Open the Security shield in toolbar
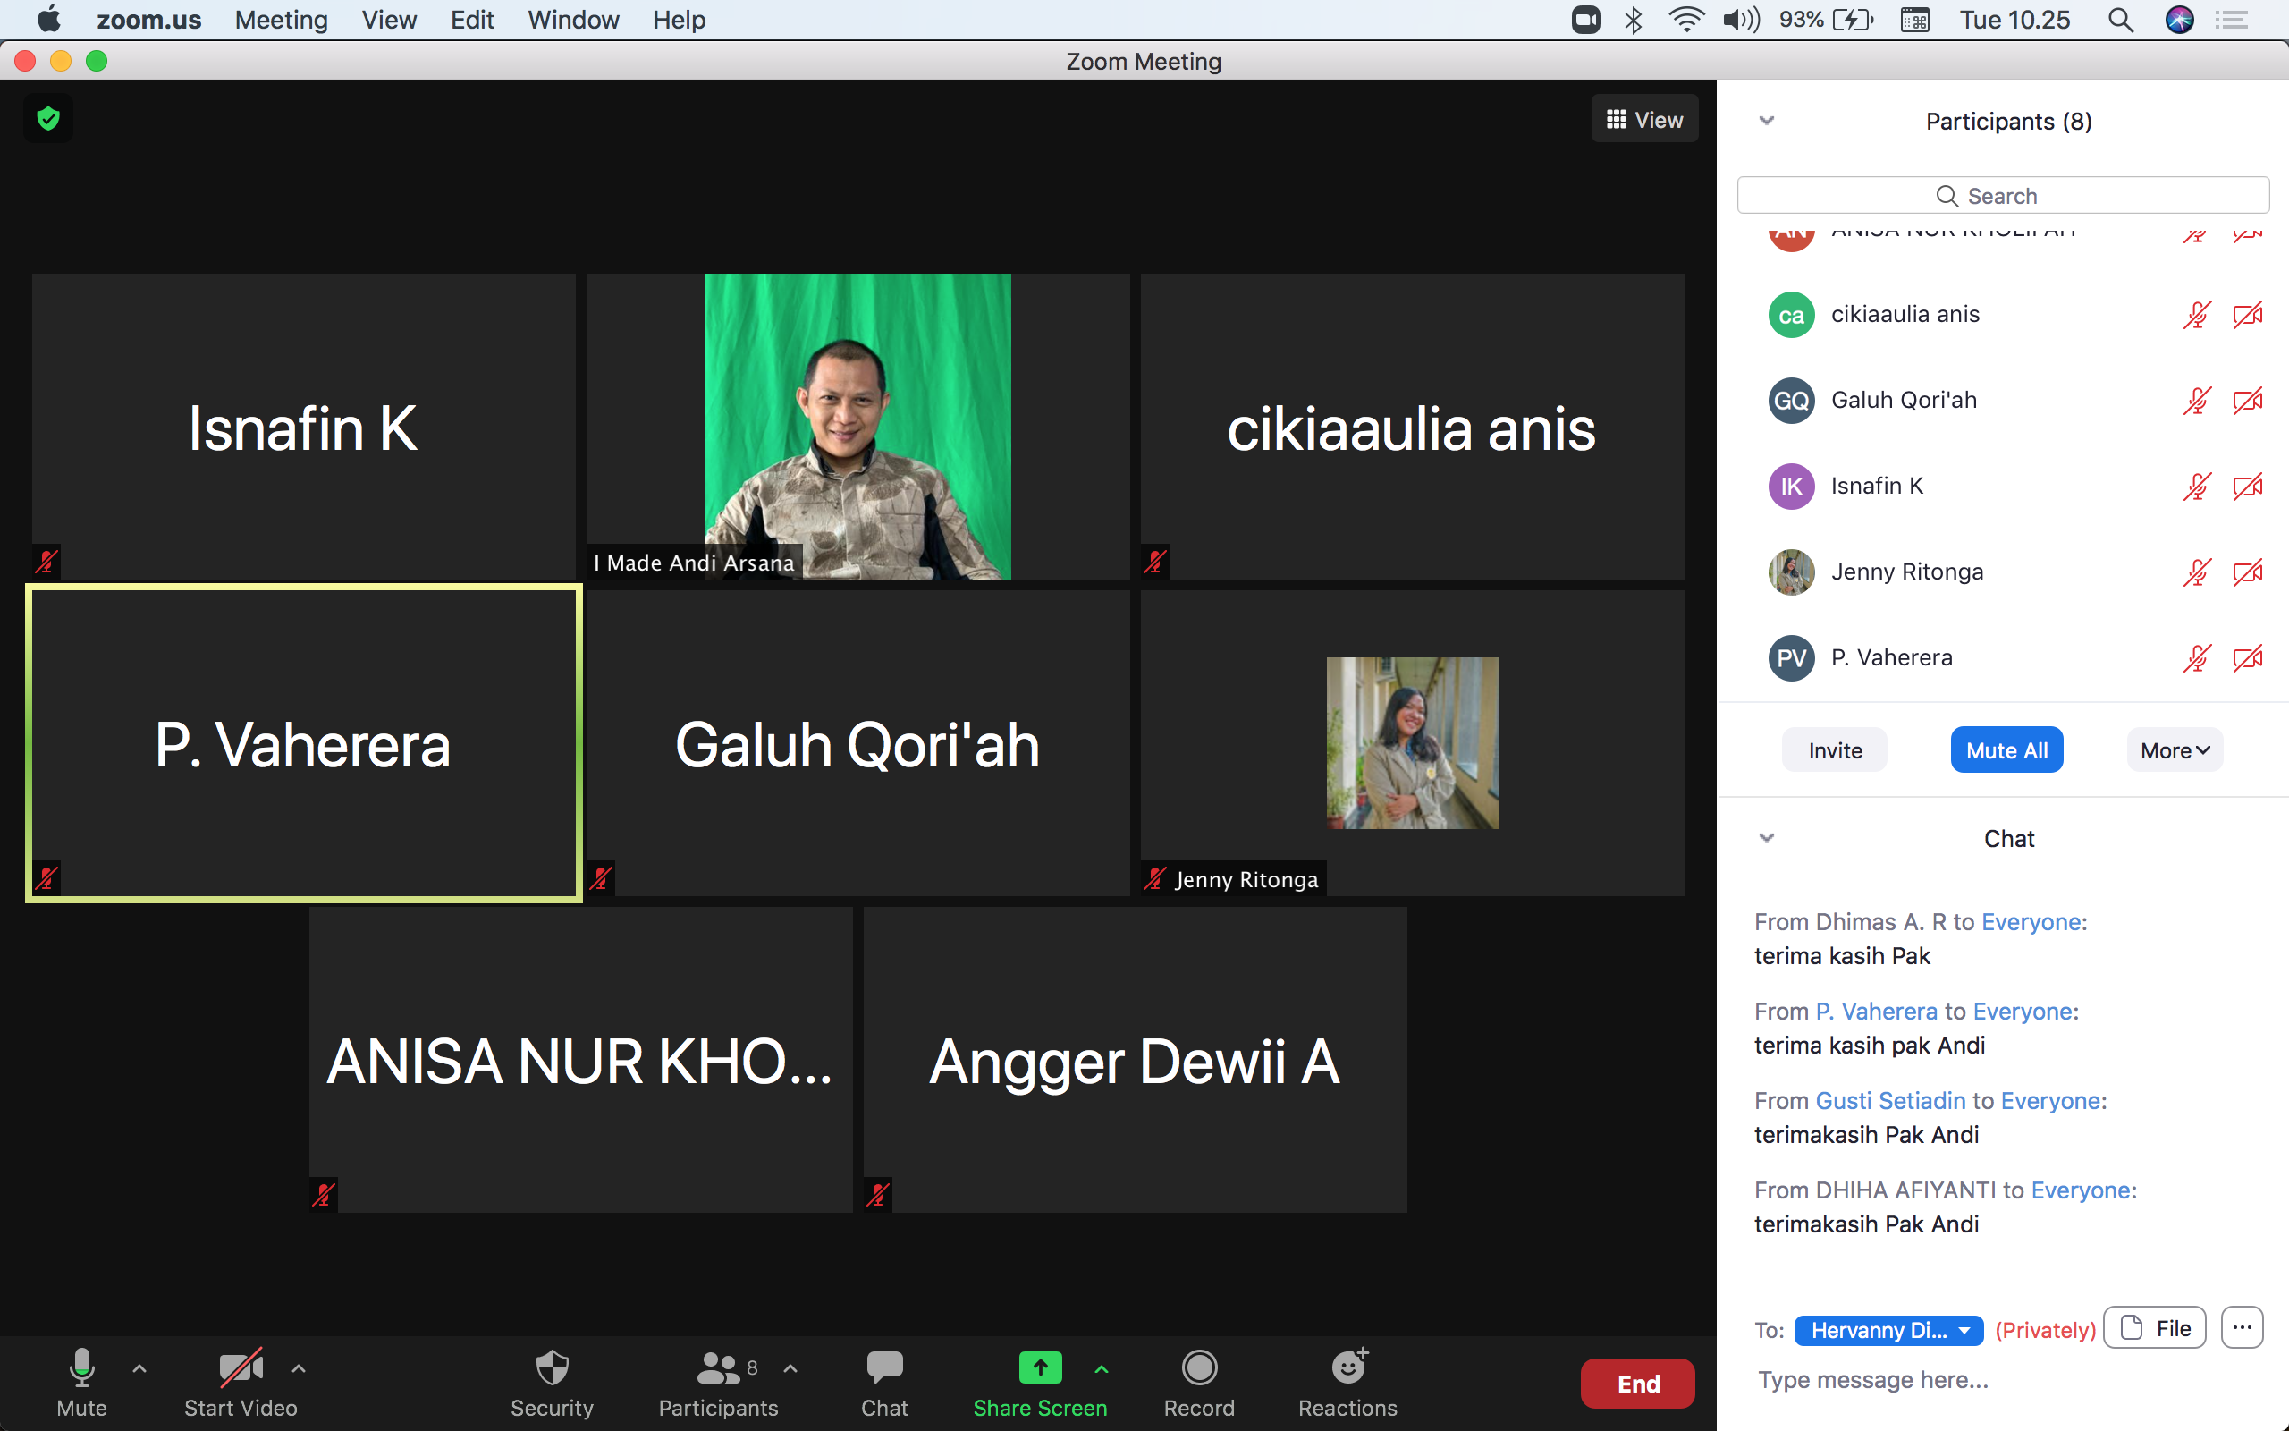The width and height of the screenshot is (2289, 1431). point(552,1368)
